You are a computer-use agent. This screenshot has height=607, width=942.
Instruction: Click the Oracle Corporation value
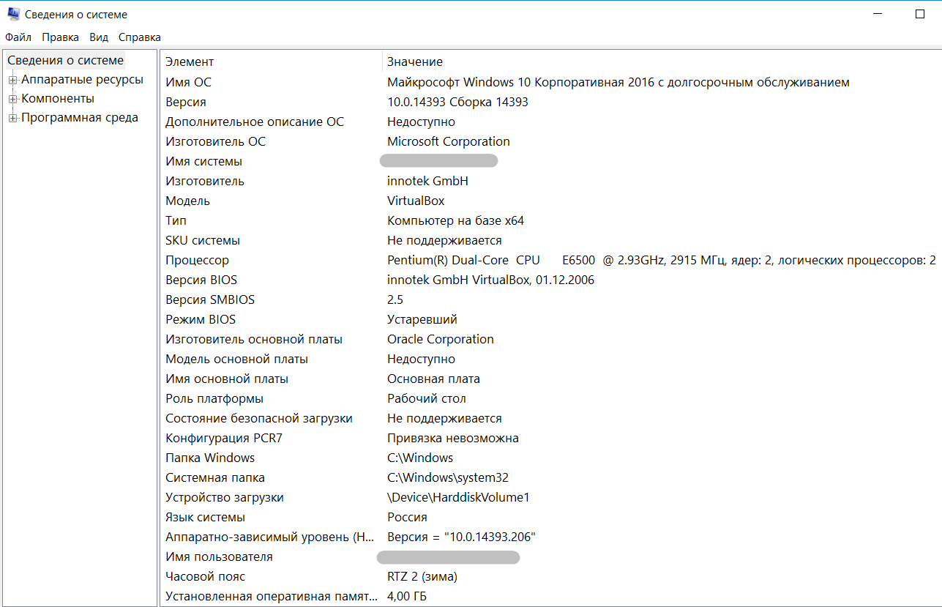pos(441,339)
